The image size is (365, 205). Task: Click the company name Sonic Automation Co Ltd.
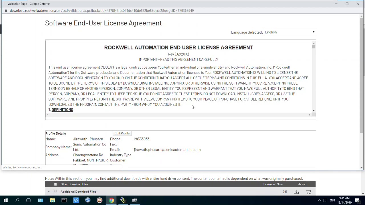point(90,147)
